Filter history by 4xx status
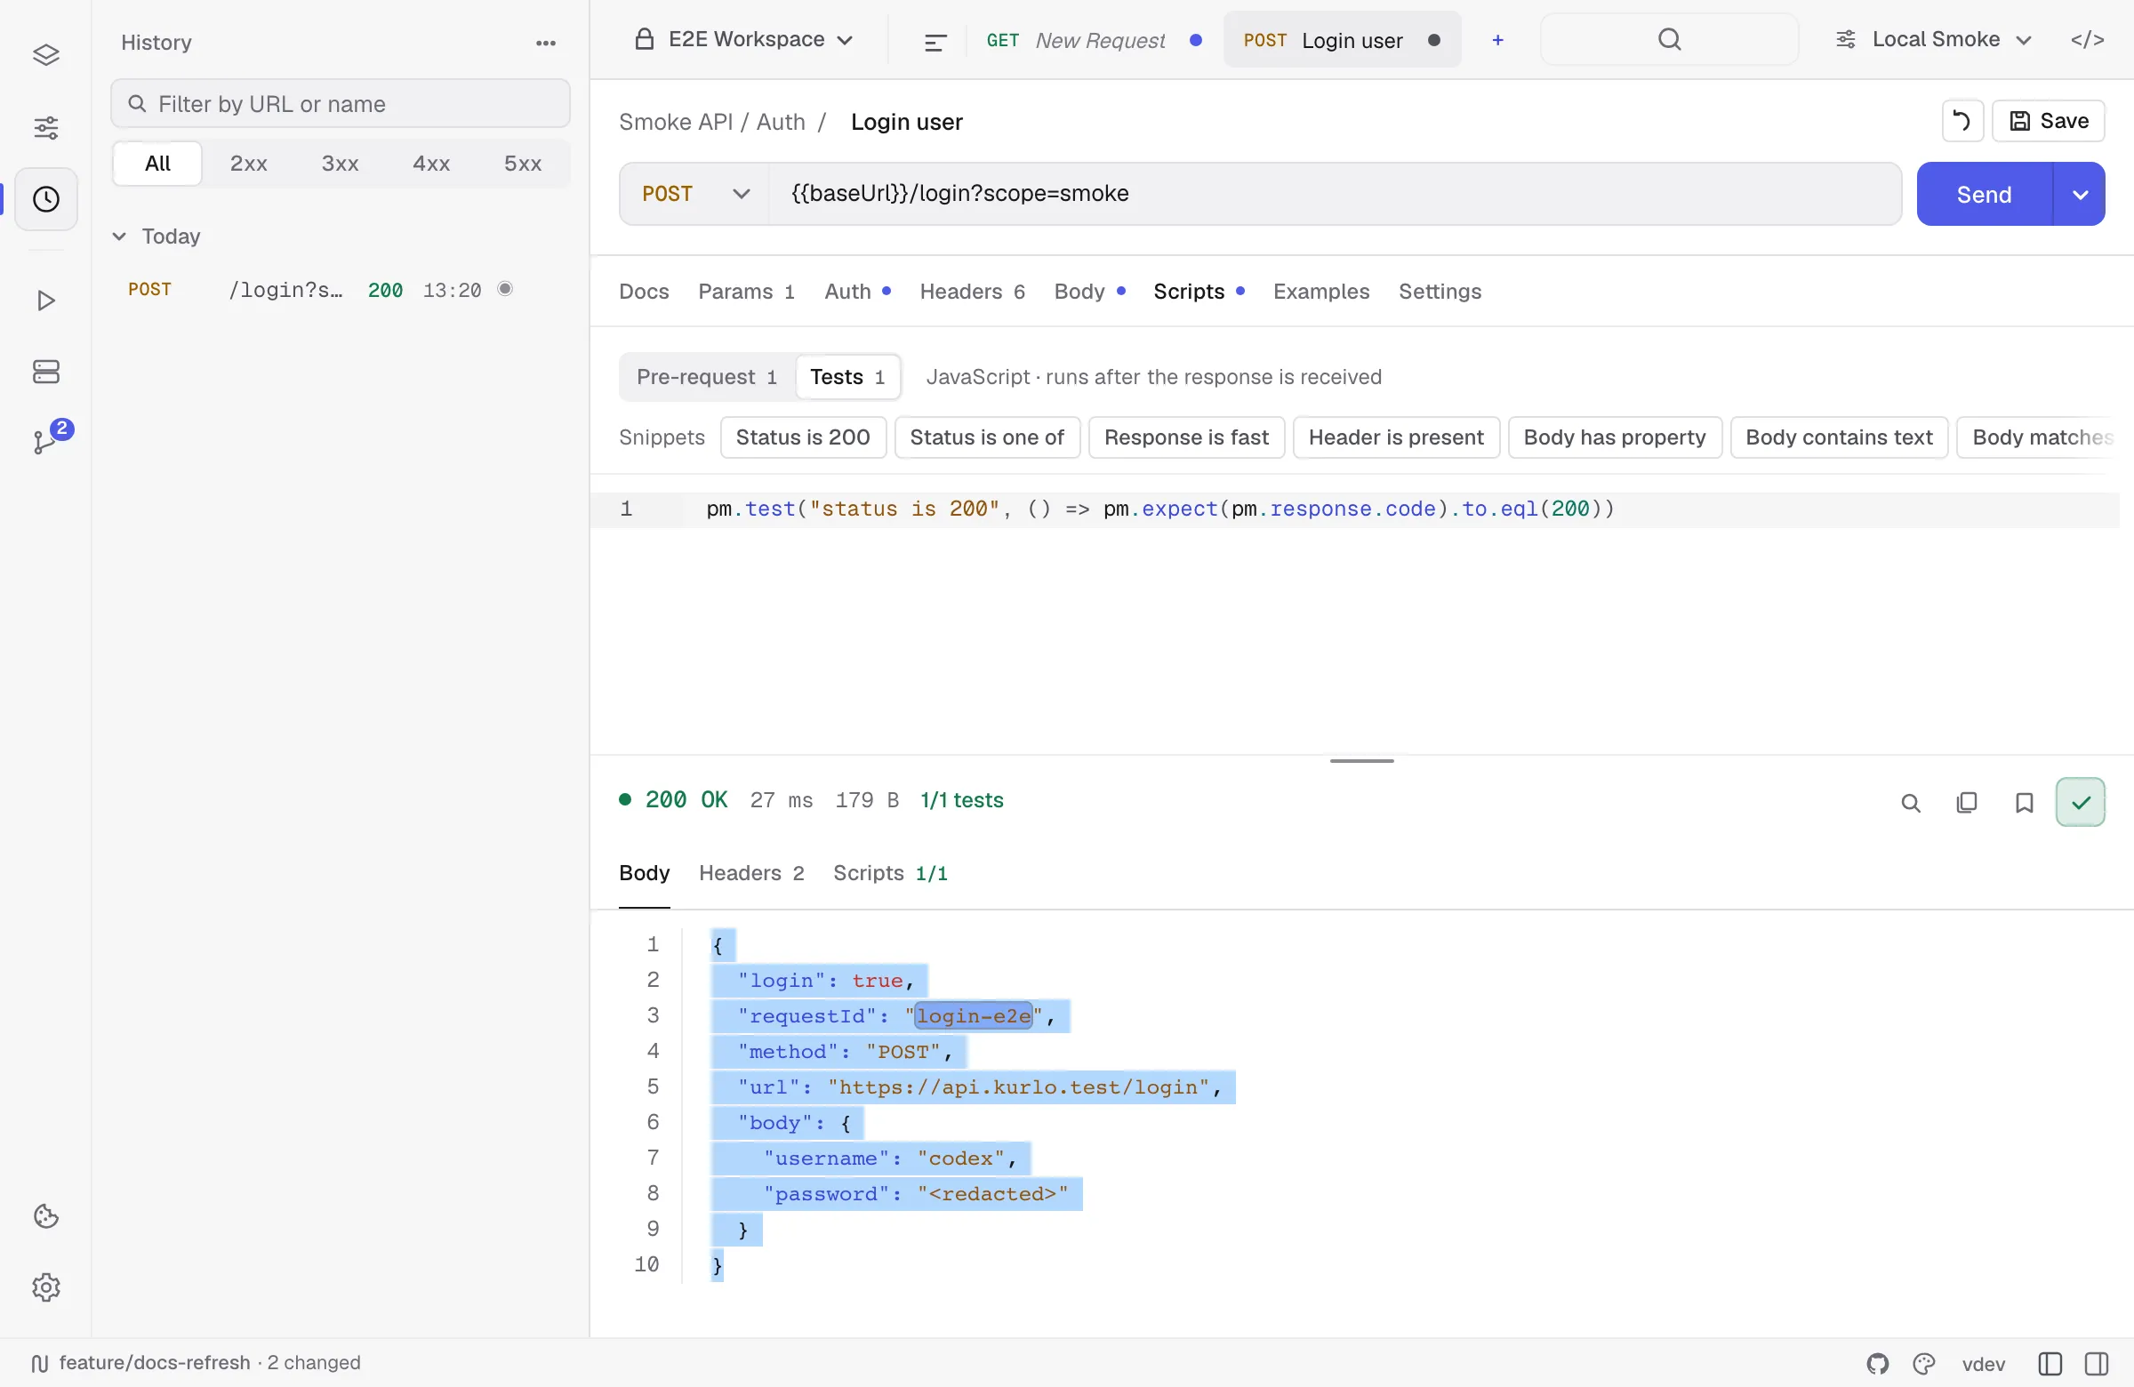Screen dimensions: 2134x1387 click(x=430, y=164)
